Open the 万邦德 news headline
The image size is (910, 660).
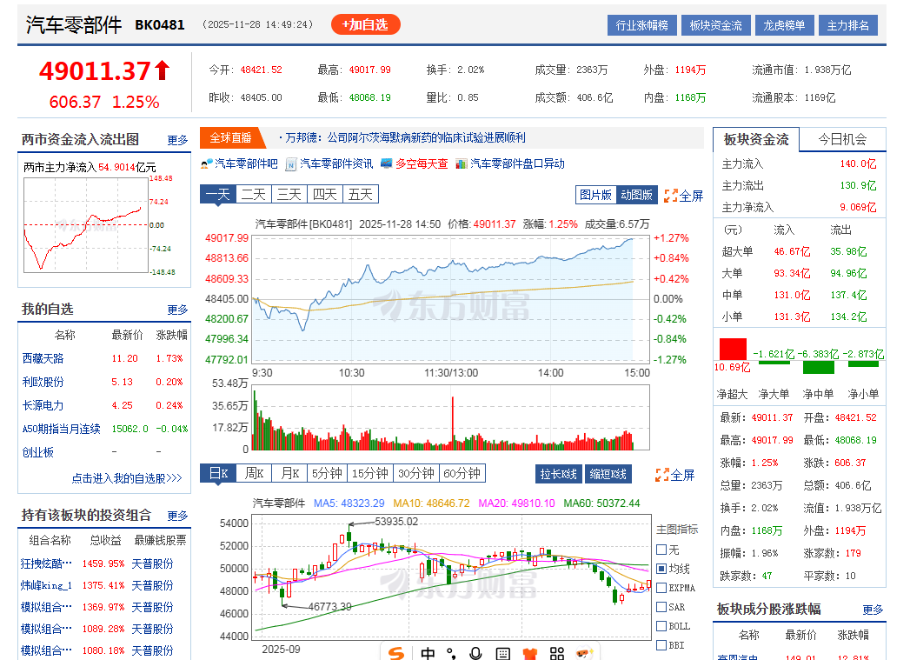click(x=405, y=137)
